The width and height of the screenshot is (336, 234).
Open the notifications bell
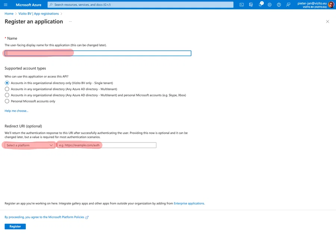click(260, 4)
